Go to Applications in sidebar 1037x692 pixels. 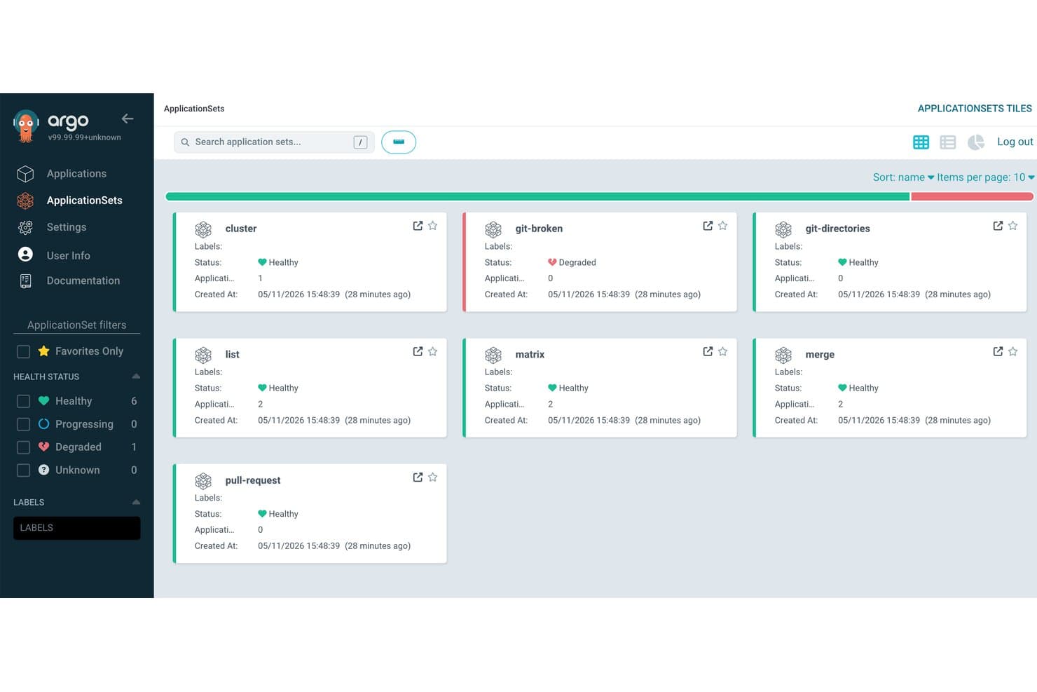coord(76,174)
